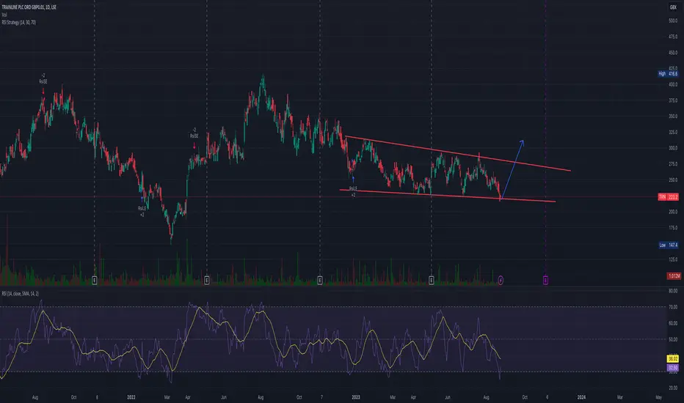Click the purple 32.50 RSI value label
Screen dimensions: 684x403
pyautogui.click(x=673, y=368)
